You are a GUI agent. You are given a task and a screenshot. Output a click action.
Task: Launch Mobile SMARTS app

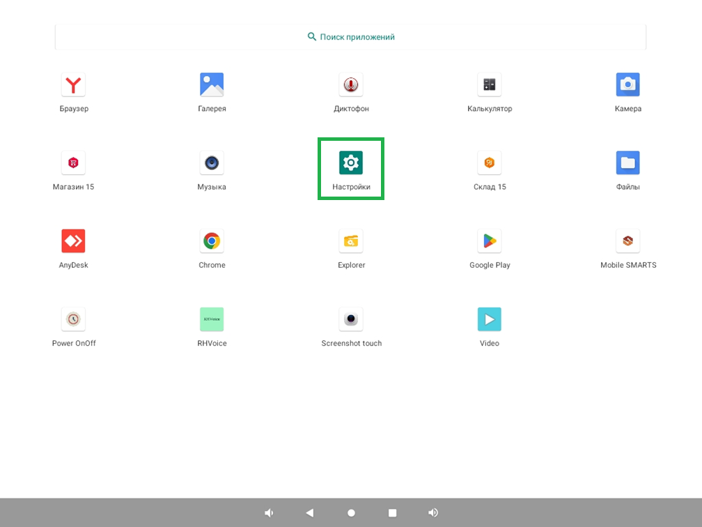pyautogui.click(x=627, y=241)
